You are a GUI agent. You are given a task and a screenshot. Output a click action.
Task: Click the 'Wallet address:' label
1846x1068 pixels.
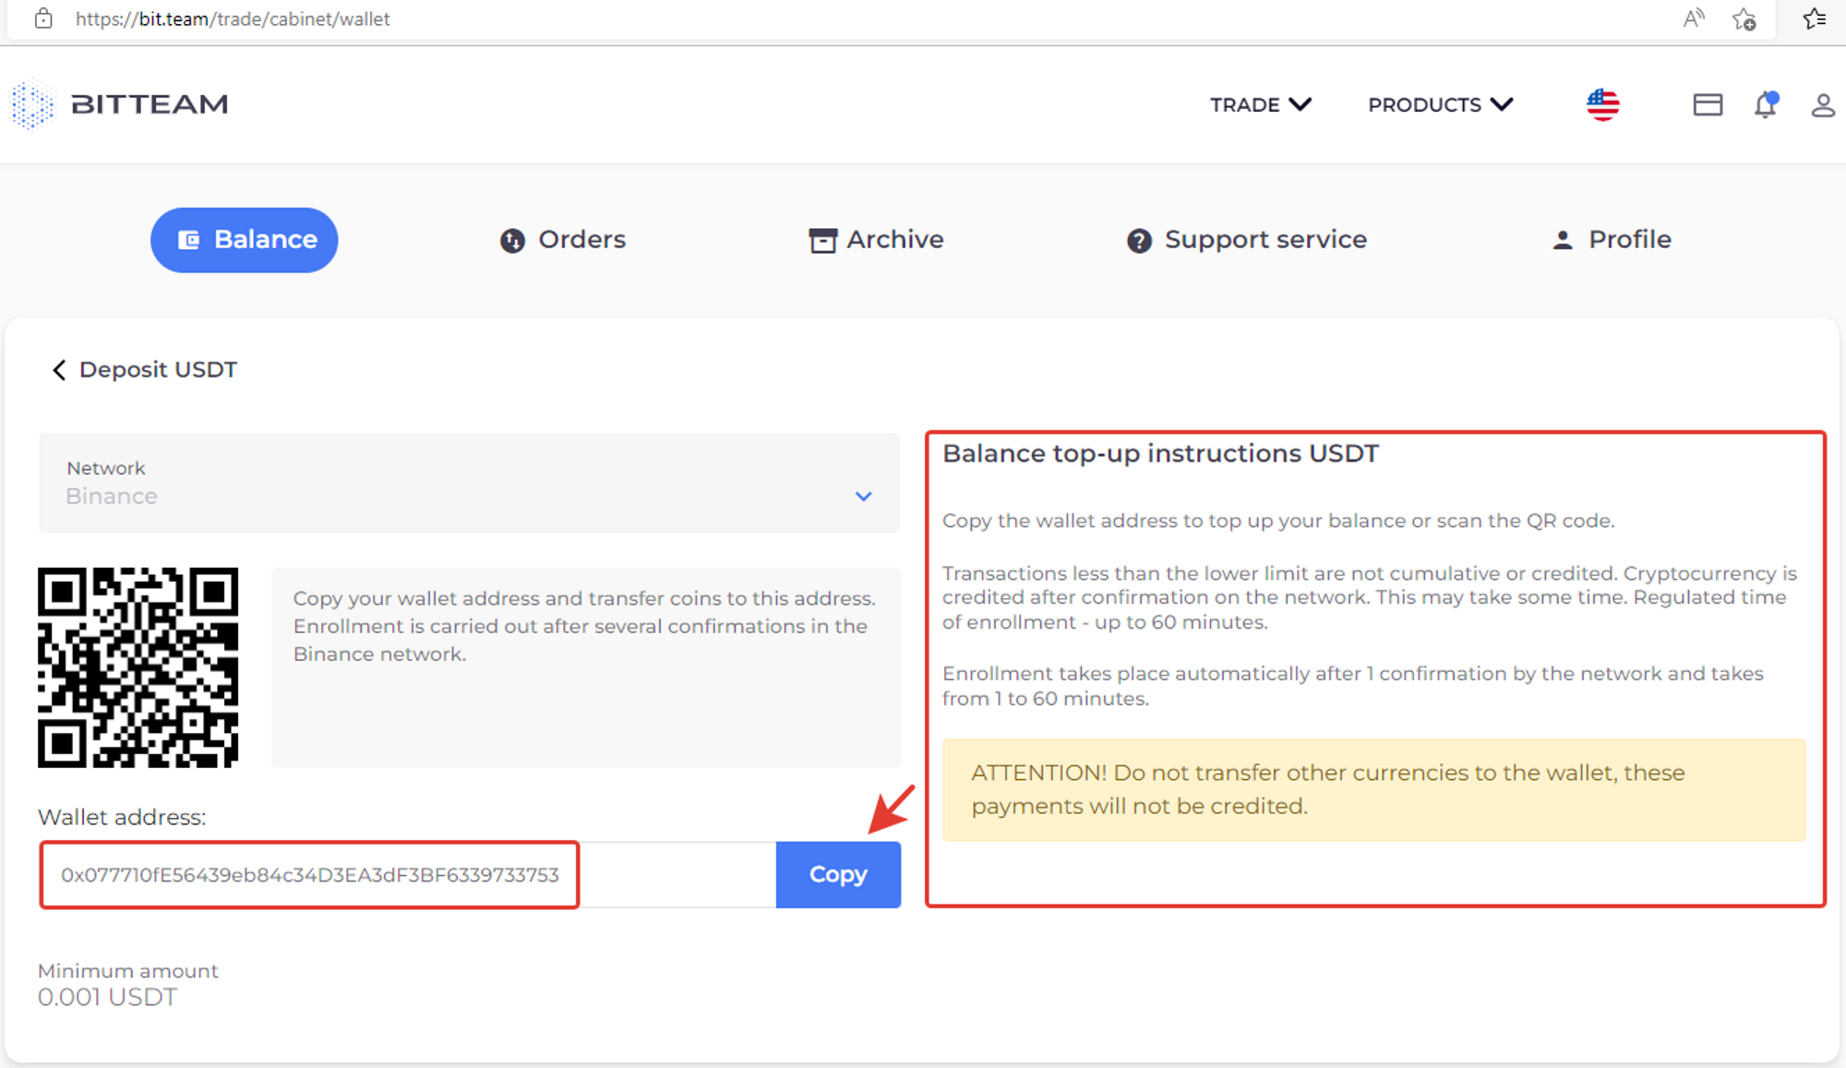122,818
